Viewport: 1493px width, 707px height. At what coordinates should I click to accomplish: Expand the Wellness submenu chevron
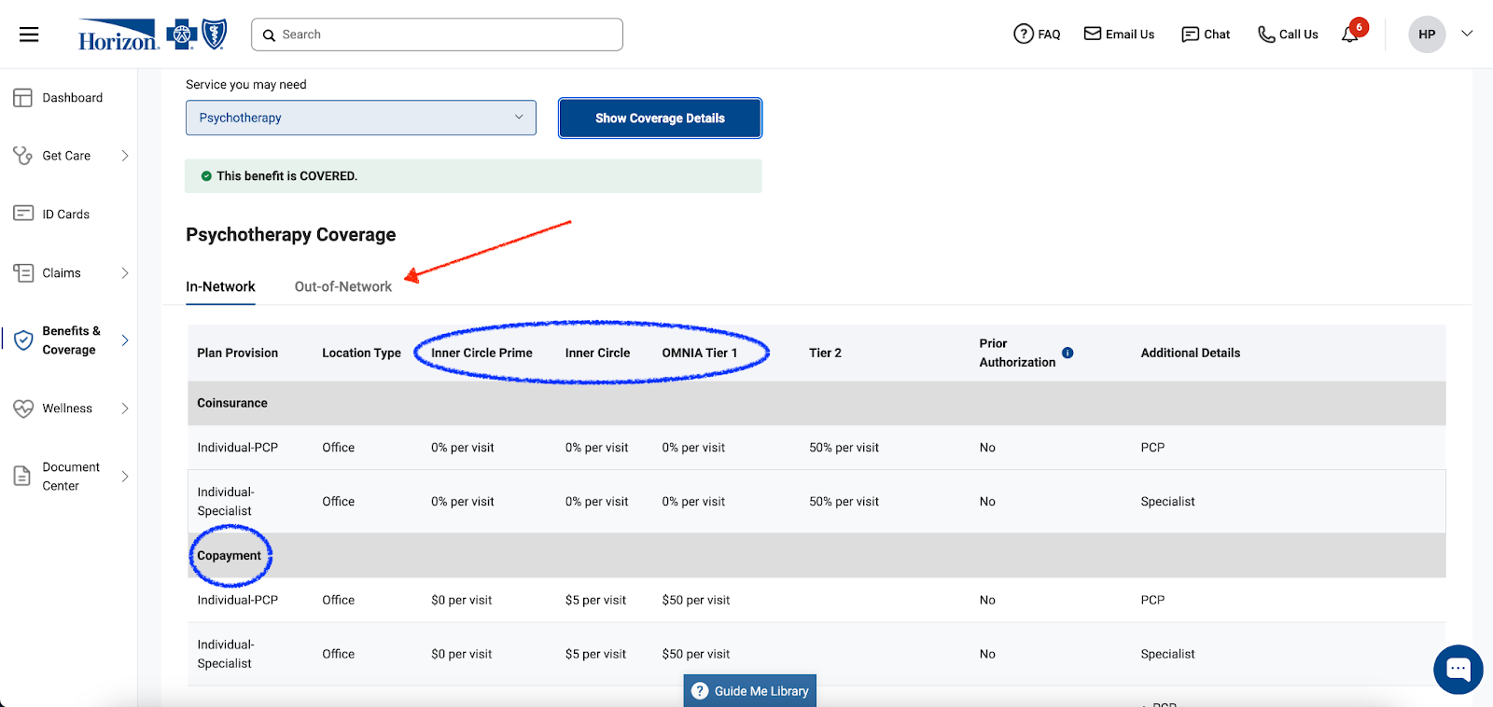tap(125, 409)
